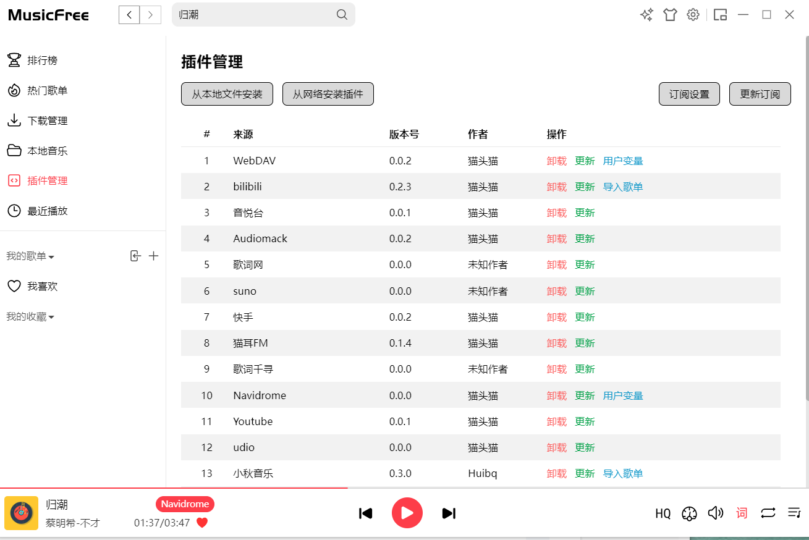Image resolution: width=809 pixels, height=540 pixels.
Task: Click 从网络安装插件 button
Action: tap(328, 94)
